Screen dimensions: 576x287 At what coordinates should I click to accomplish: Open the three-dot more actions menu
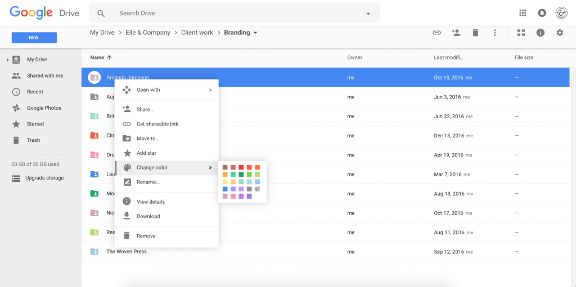pos(495,33)
